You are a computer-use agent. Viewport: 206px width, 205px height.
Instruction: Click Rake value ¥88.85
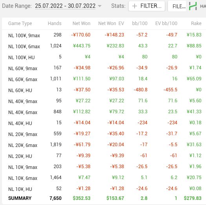194,46
